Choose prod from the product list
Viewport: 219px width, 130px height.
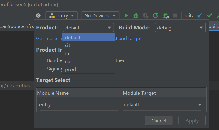pyautogui.click(x=70, y=69)
